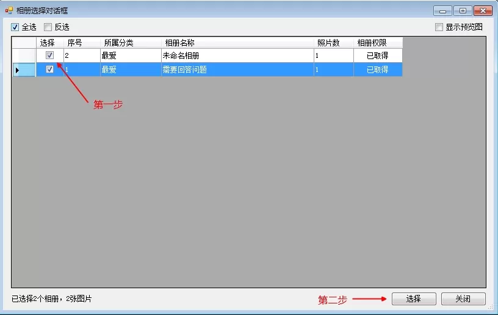
Task: Click the row header of 未命名相册 row
Action: pyautogui.click(x=24, y=55)
